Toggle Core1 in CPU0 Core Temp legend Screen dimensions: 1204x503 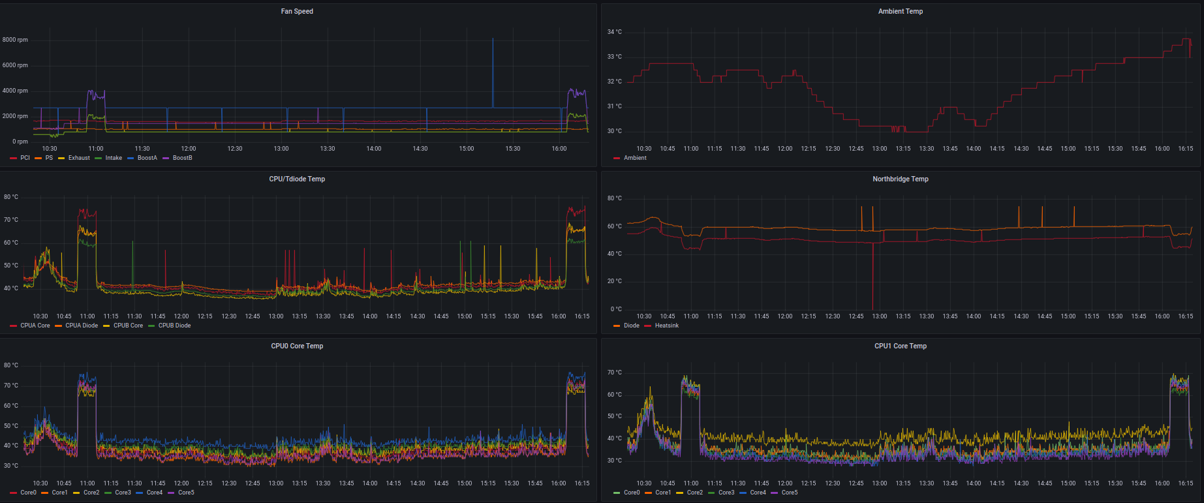tap(59, 493)
